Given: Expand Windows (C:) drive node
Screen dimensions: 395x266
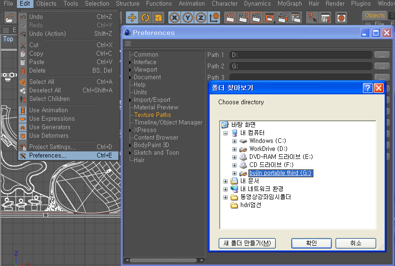Looking at the screenshot, I should pyautogui.click(x=234, y=141).
